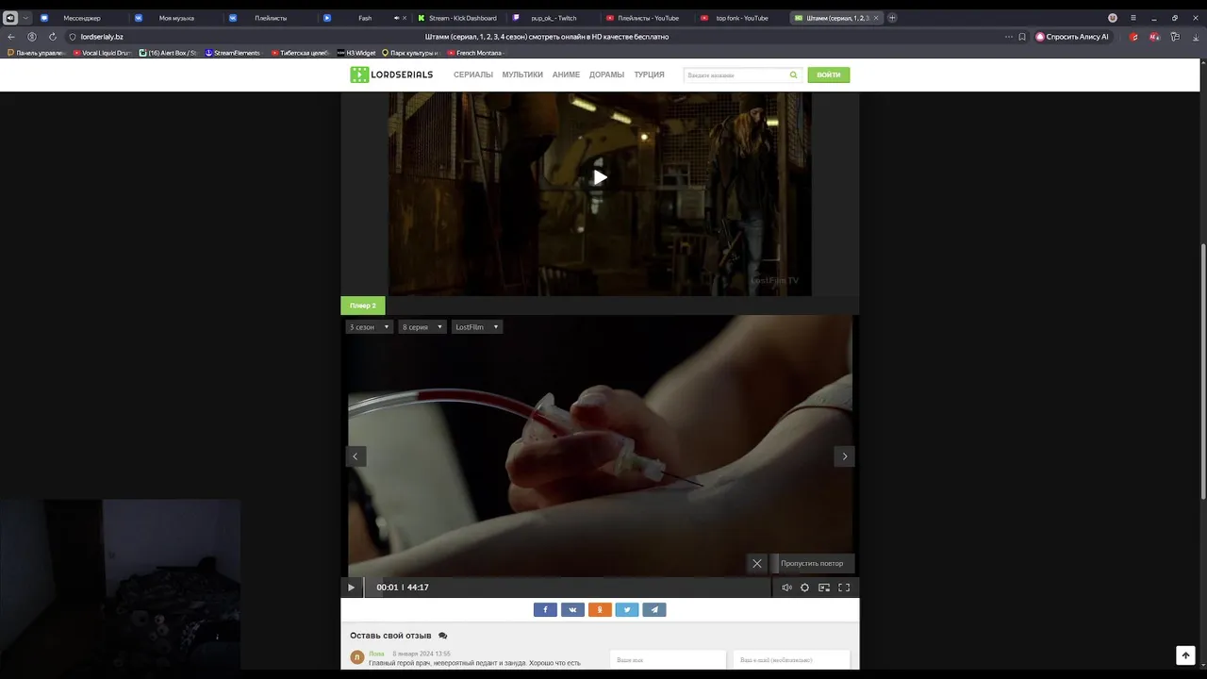
Task: Click the LordSerials site logo
Action: pyautogui.click(x=391, y=75)
